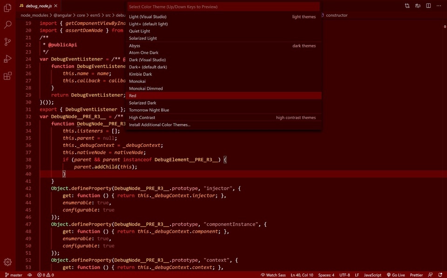Split the editor to the right
This screenshot has height=278, width=447.
[x=428, y=6]
